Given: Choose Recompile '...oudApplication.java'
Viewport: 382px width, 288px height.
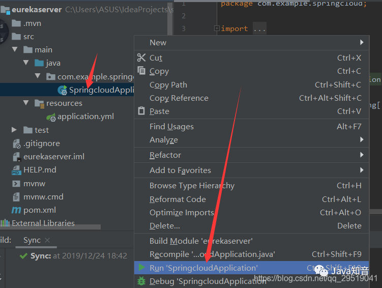Looking at the screenshot, I should coord(252,254).
